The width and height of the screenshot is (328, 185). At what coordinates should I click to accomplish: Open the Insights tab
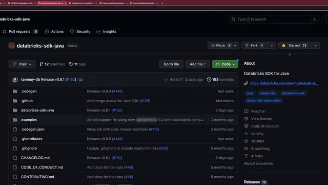click(x=106, y=31)
